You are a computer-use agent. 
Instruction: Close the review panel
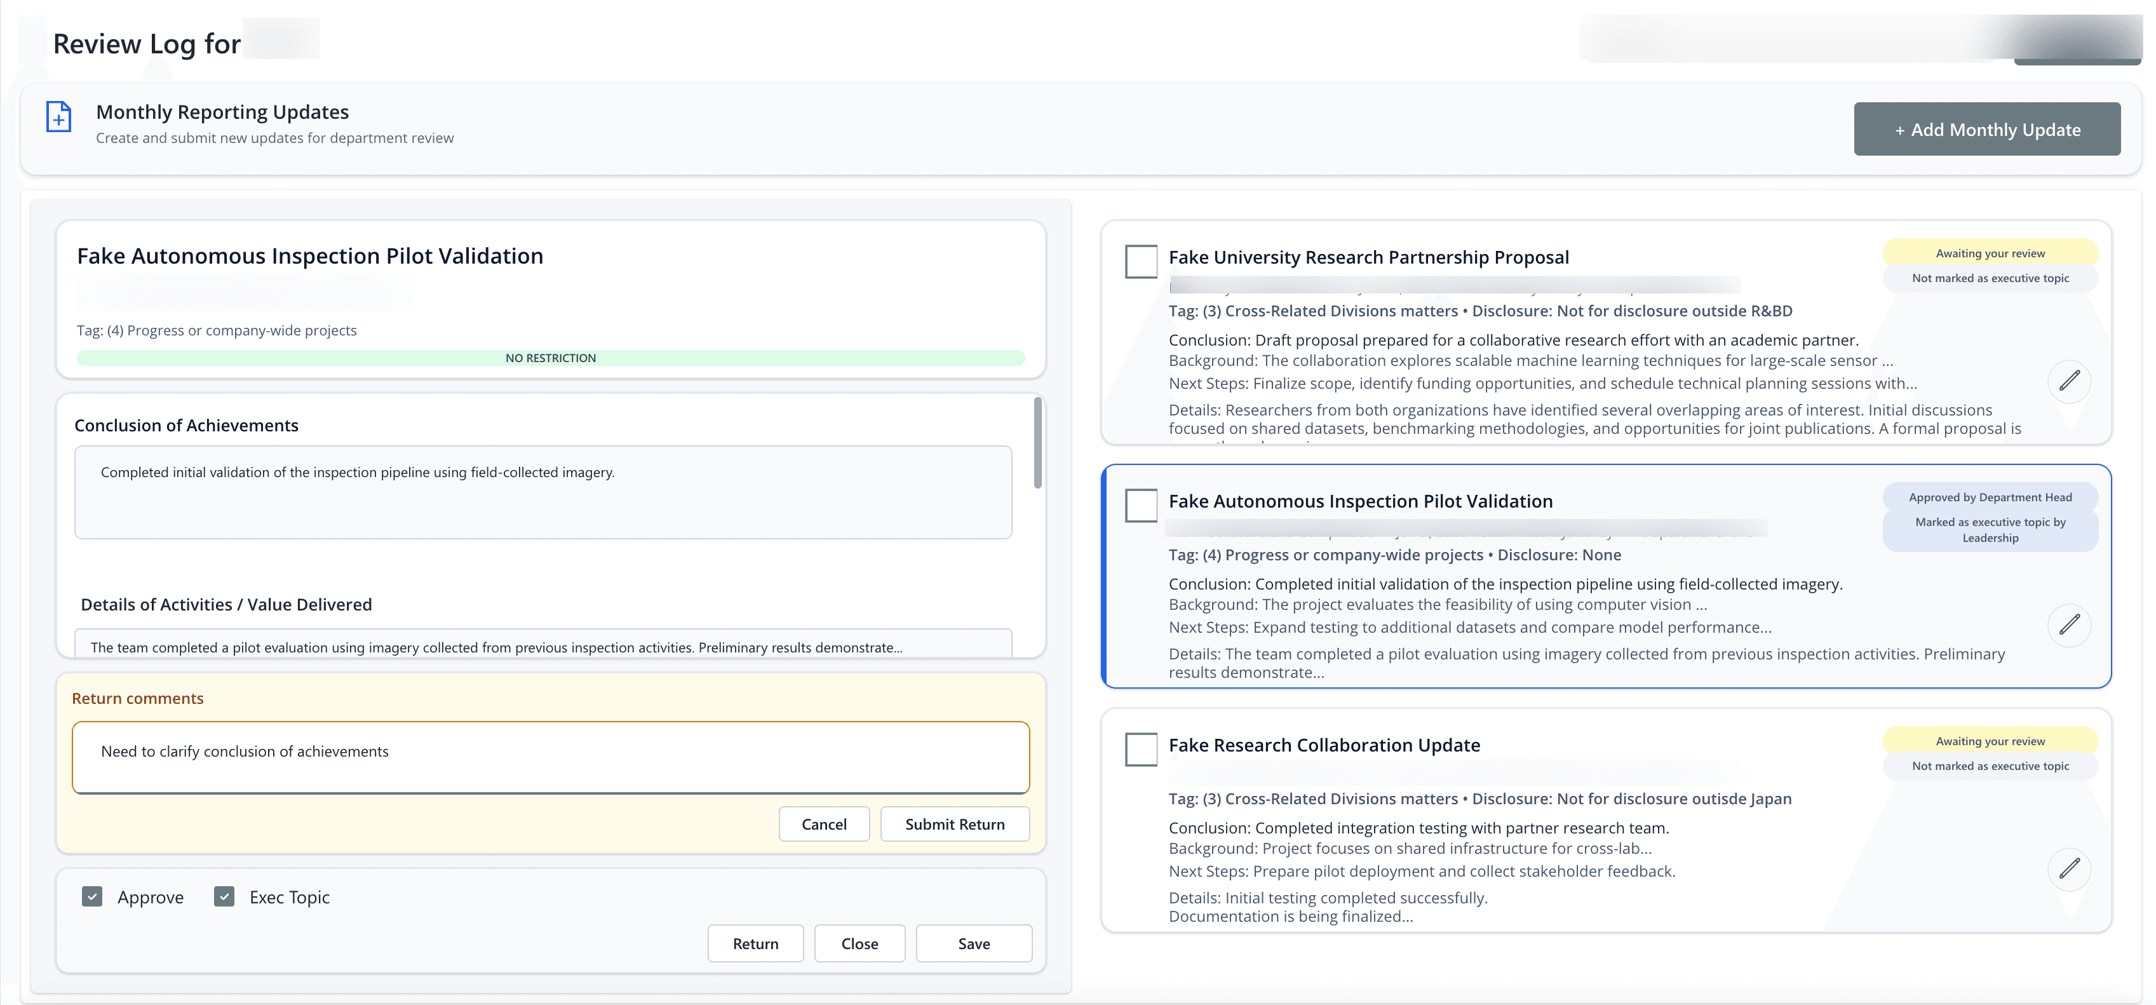click(x=859, y=943)
